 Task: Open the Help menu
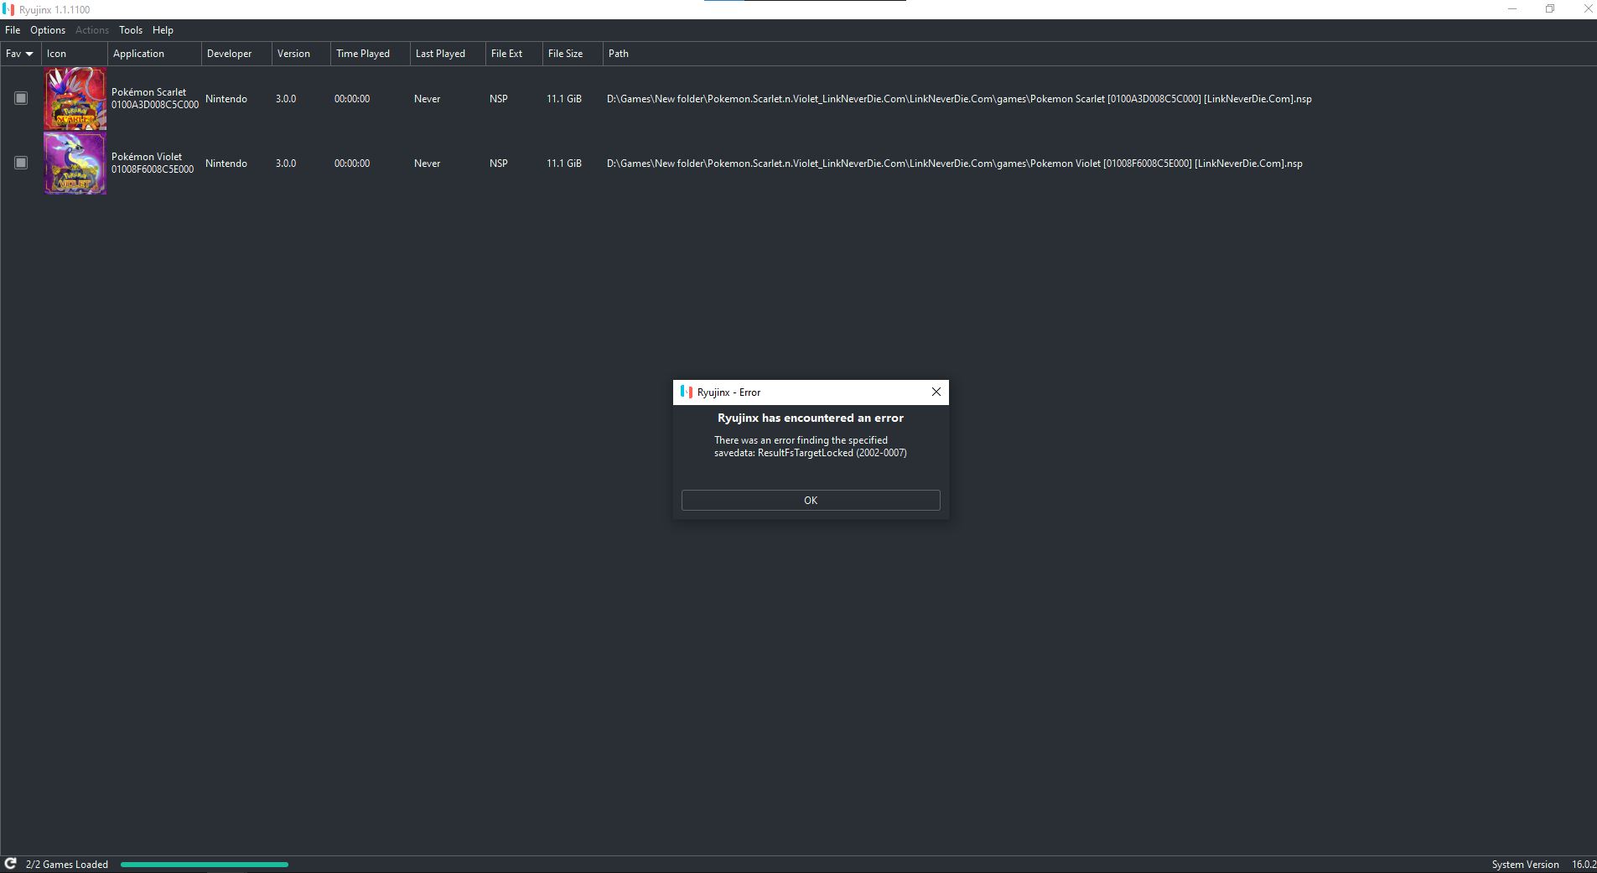[163, 30]
